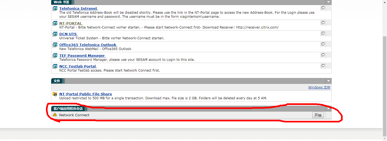Open NCC Testlab Portal new window icon
The image size is (387, 141).
coord(323,66)
